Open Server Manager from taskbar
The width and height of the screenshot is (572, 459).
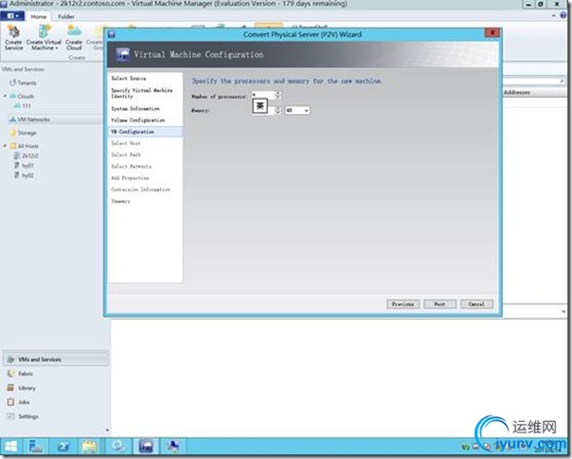(36, 447)
